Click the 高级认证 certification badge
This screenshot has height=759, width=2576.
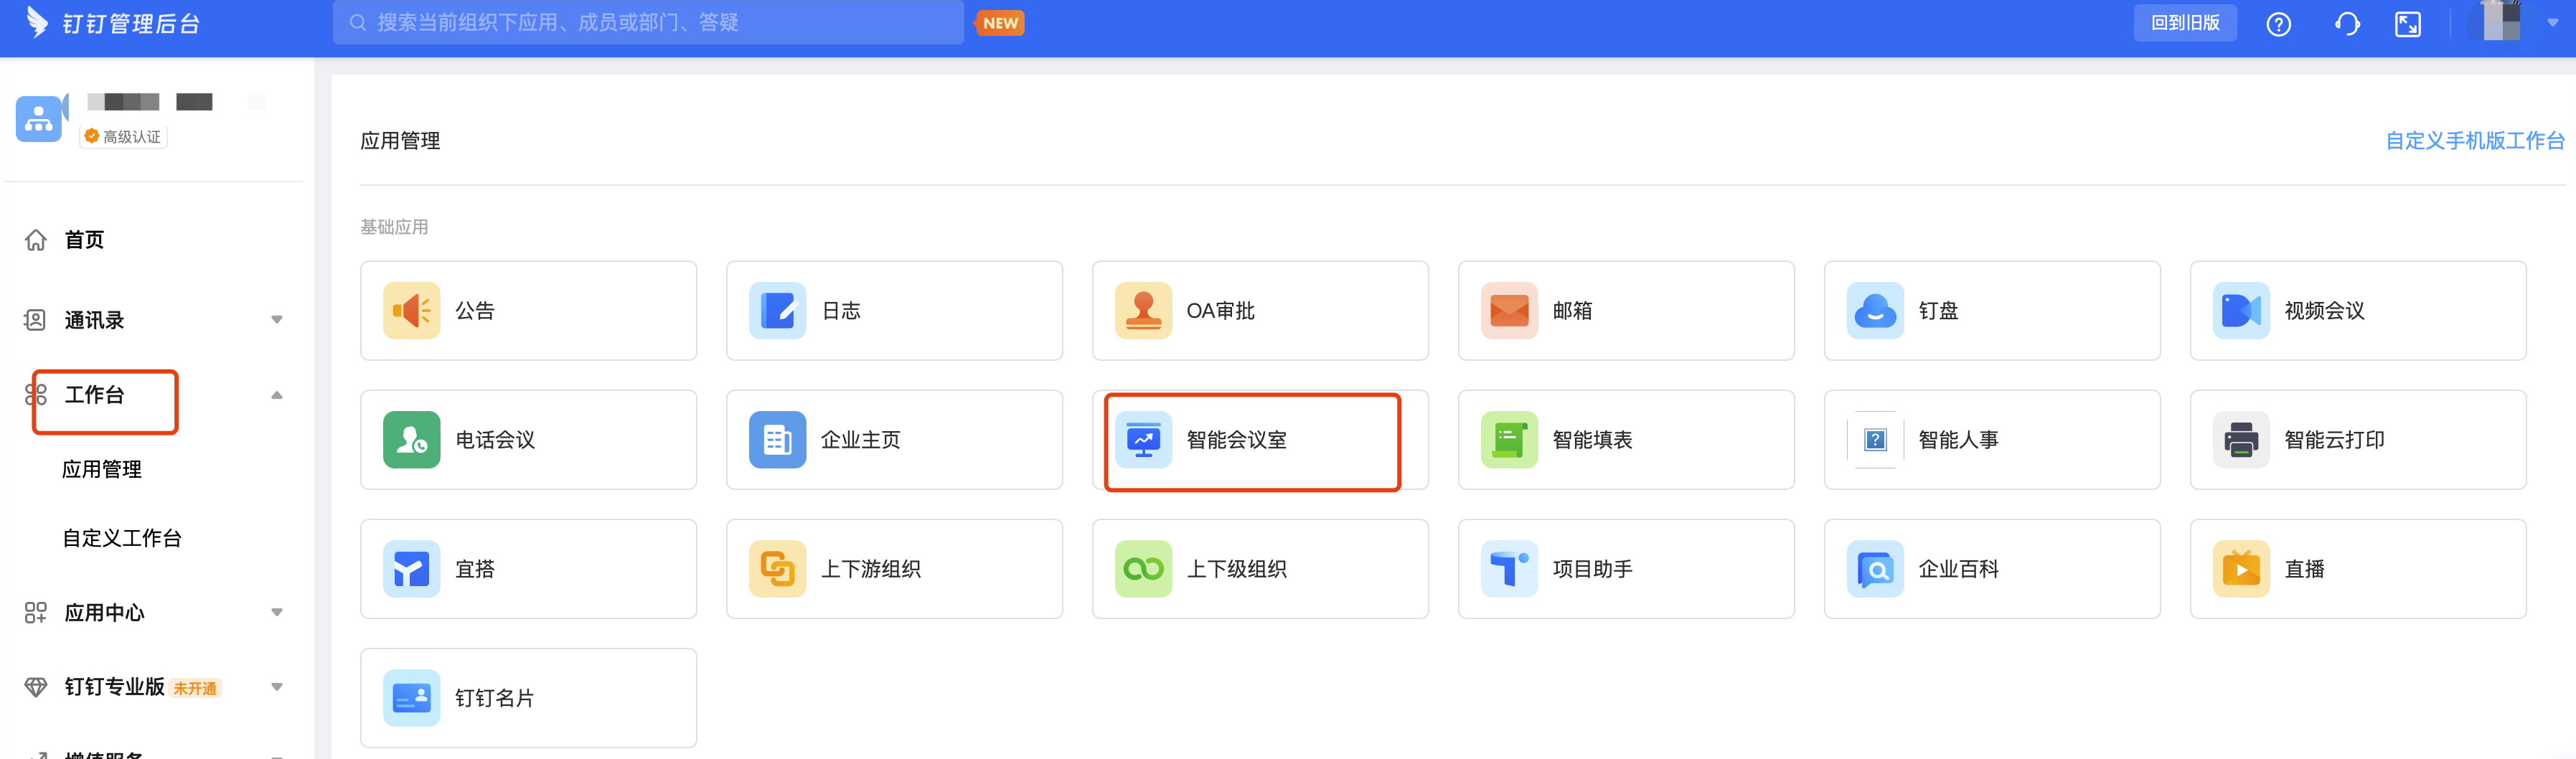(x=124, y=137)
